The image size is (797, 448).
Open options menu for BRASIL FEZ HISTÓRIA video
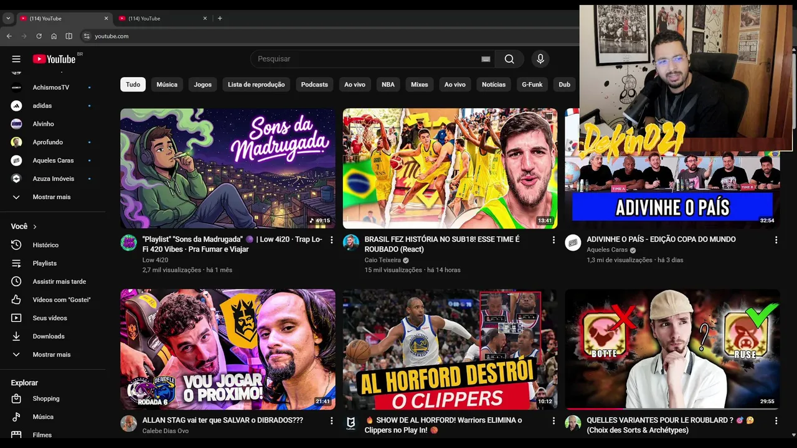(554, 240)
